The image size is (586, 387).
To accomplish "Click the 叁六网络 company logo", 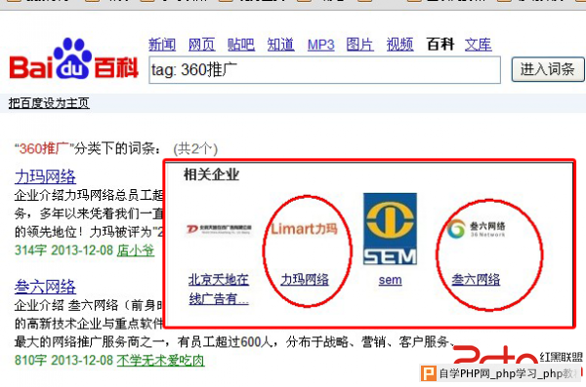I will point(476,229).
